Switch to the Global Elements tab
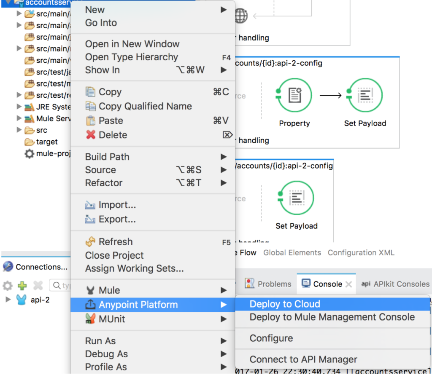 pos(292,252)
